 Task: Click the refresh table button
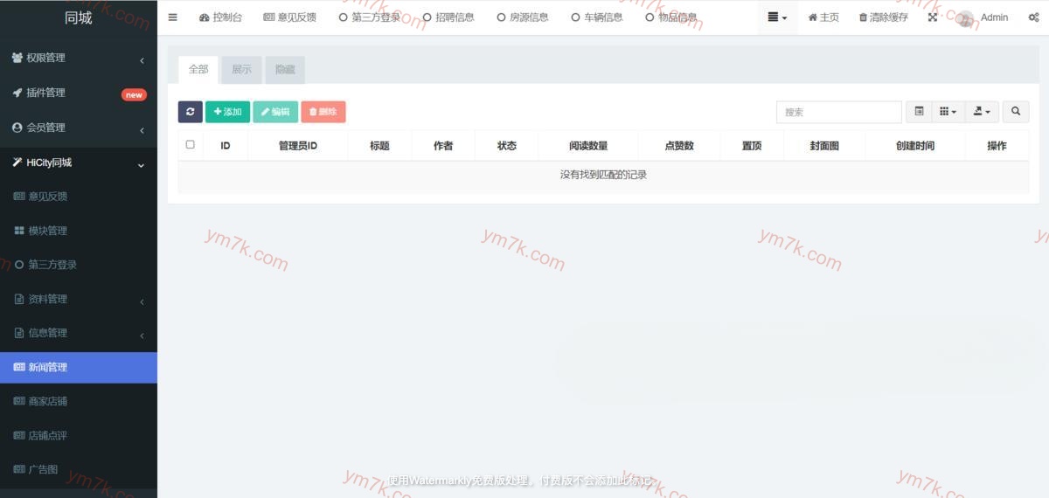(190, 112)
